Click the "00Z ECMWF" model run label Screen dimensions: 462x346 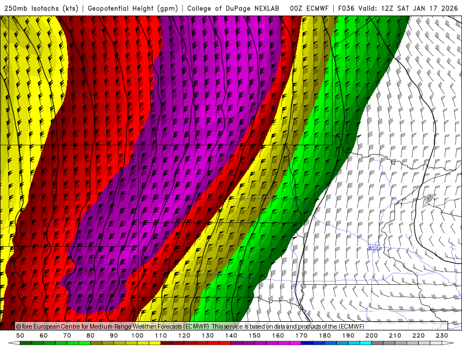tap(309, 9)
